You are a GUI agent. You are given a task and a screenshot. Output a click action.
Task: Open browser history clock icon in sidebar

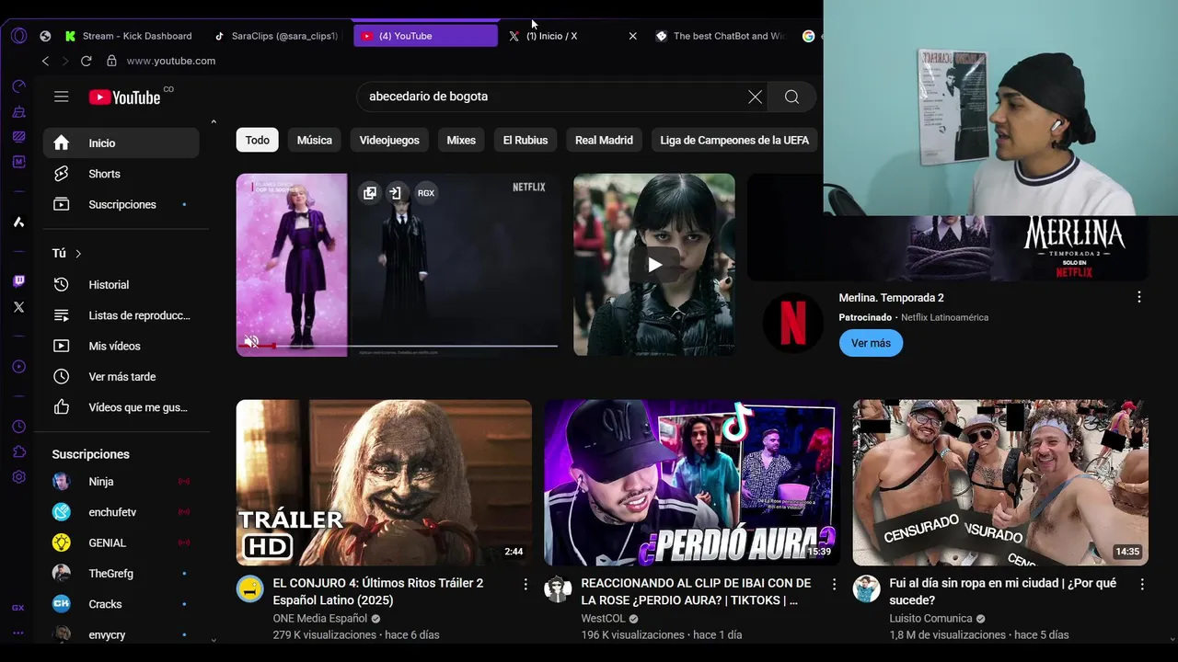(18, 427)
